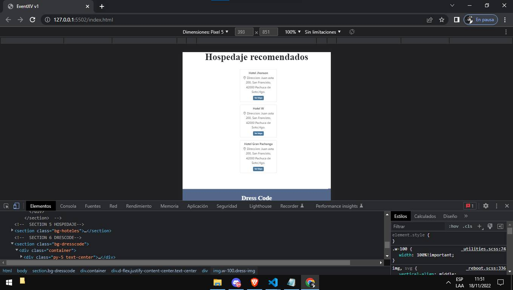Expand the py-5 text-center div
Viewport: 513px width, 290px height.
(x=21, y=256)
